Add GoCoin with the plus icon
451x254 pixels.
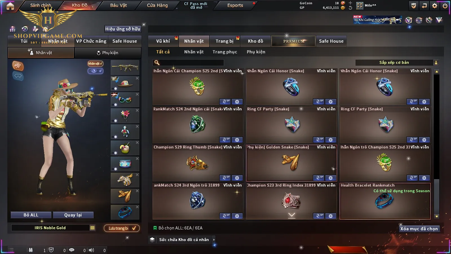pyautogui.click(x=350, y=3)
